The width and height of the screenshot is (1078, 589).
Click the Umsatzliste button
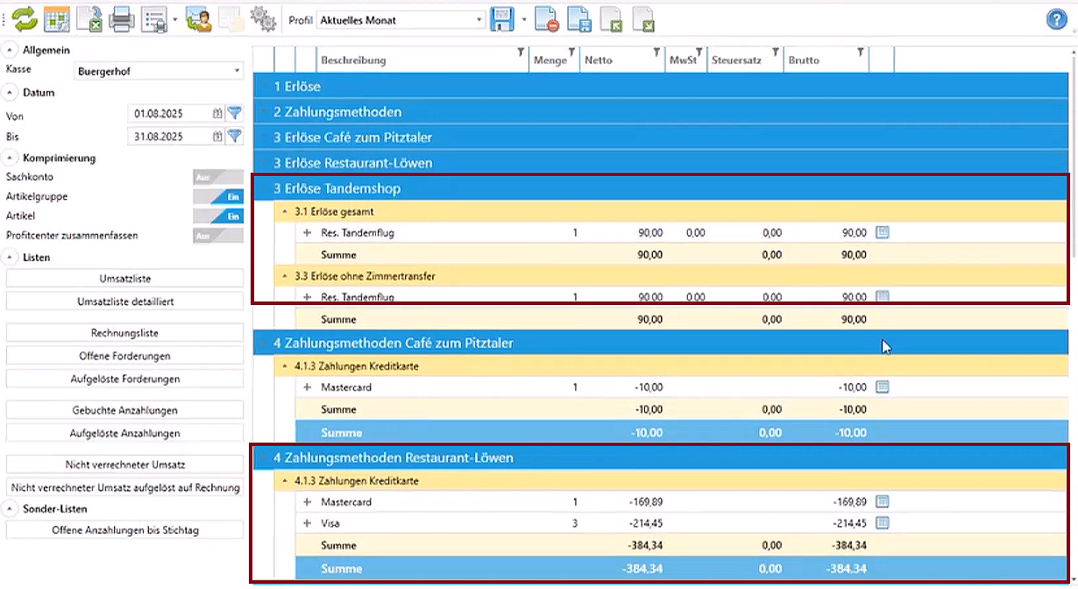point(124,278)
